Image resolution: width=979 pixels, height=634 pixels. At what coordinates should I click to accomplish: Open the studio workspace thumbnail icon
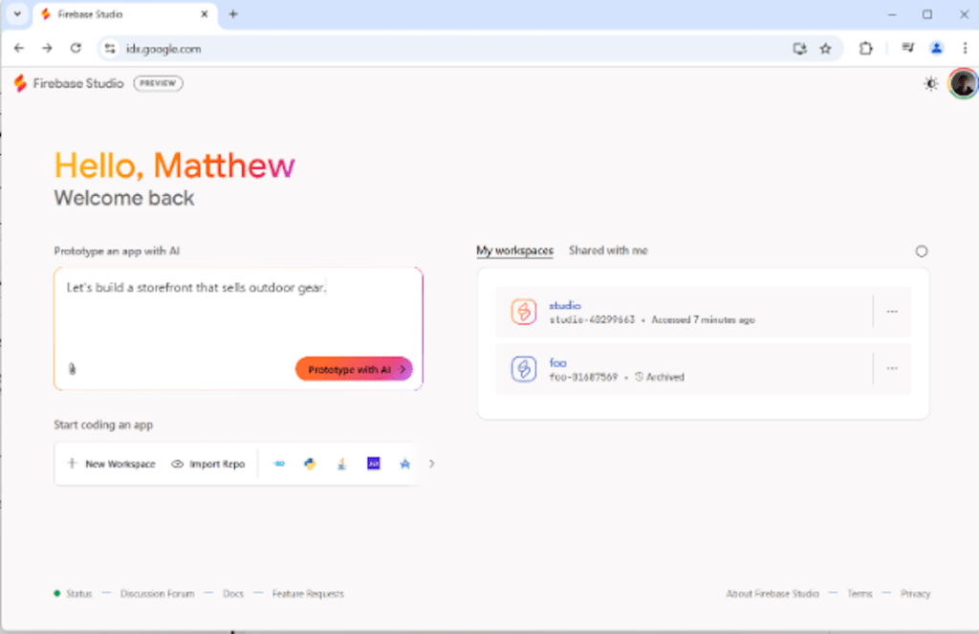[522, 312]
